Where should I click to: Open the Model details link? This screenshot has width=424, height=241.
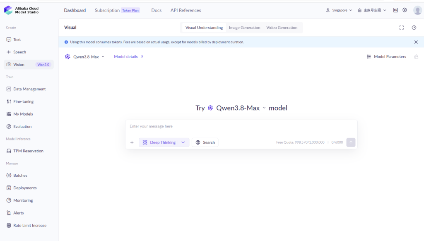[x=129, y=57]
